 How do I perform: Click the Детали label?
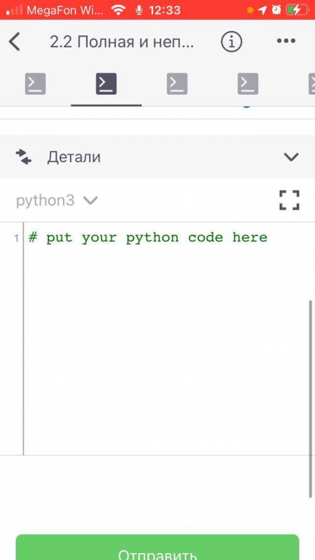pyautogui.click(x=74, y=157)
